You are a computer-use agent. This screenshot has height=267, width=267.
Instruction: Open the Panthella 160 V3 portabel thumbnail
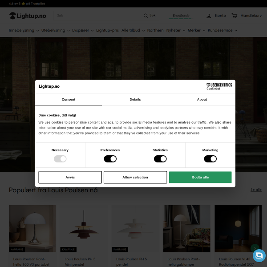pos(32,229)
